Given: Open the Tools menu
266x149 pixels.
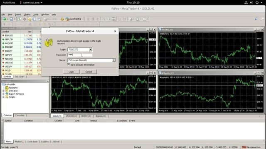Looking at the screenshot, I should click(36, 15).
